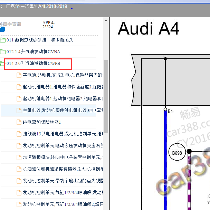Open folder icon for 011 数据总线诊断接口和诊断插头

click(x=2, y=40)
